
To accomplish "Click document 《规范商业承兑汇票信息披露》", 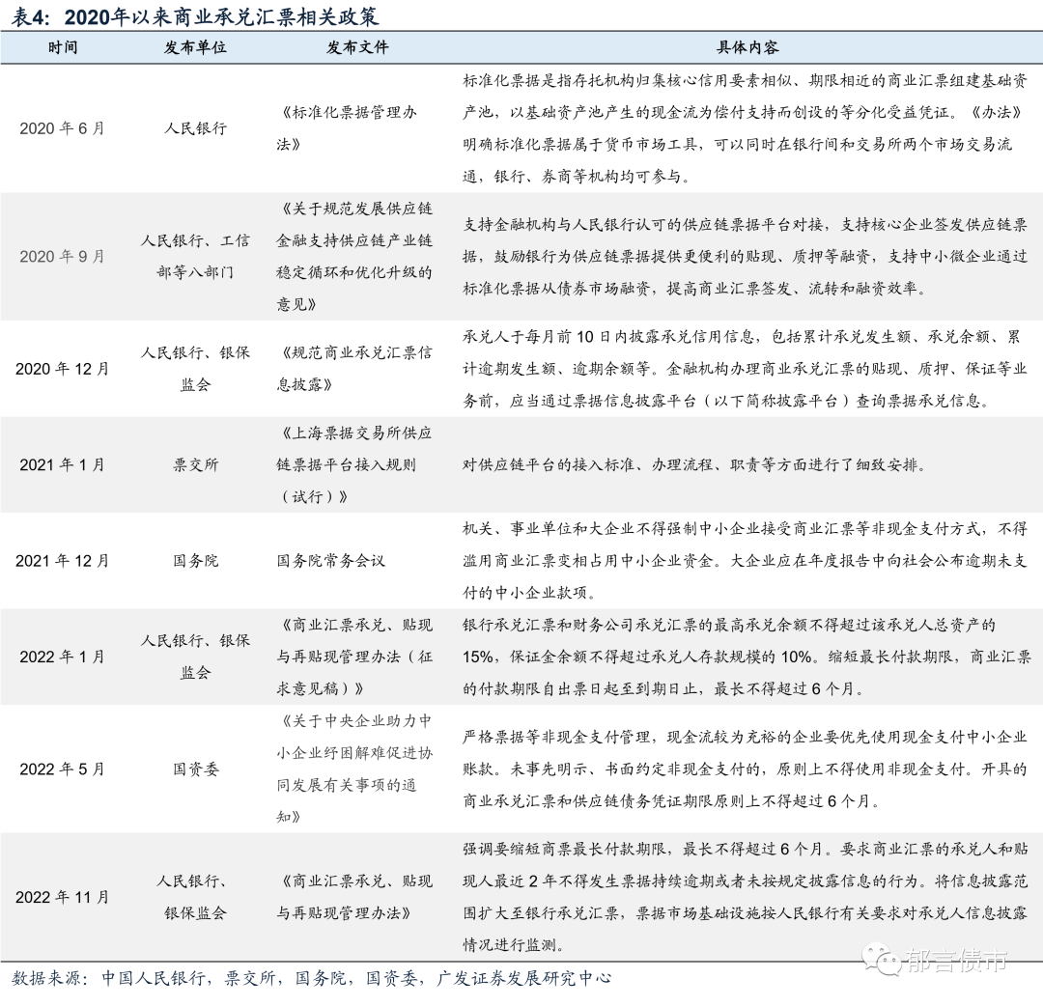I will (354, 369).
